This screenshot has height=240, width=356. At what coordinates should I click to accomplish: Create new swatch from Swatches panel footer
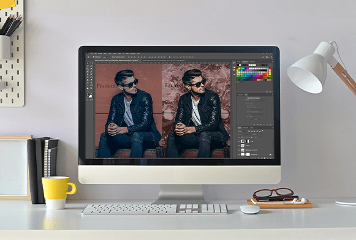point(267,92)
